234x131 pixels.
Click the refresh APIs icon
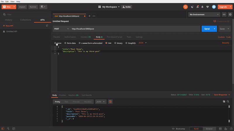click(47, 26)
